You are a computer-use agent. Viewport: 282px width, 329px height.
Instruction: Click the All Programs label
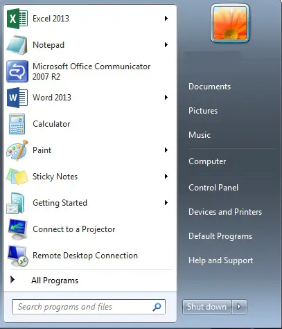55,281
